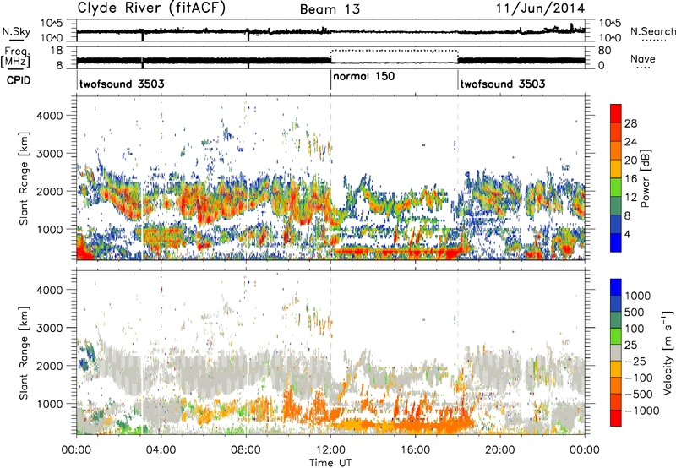
Task: Pick the light green power segment between 16 and 12
Action: point(616,188)
